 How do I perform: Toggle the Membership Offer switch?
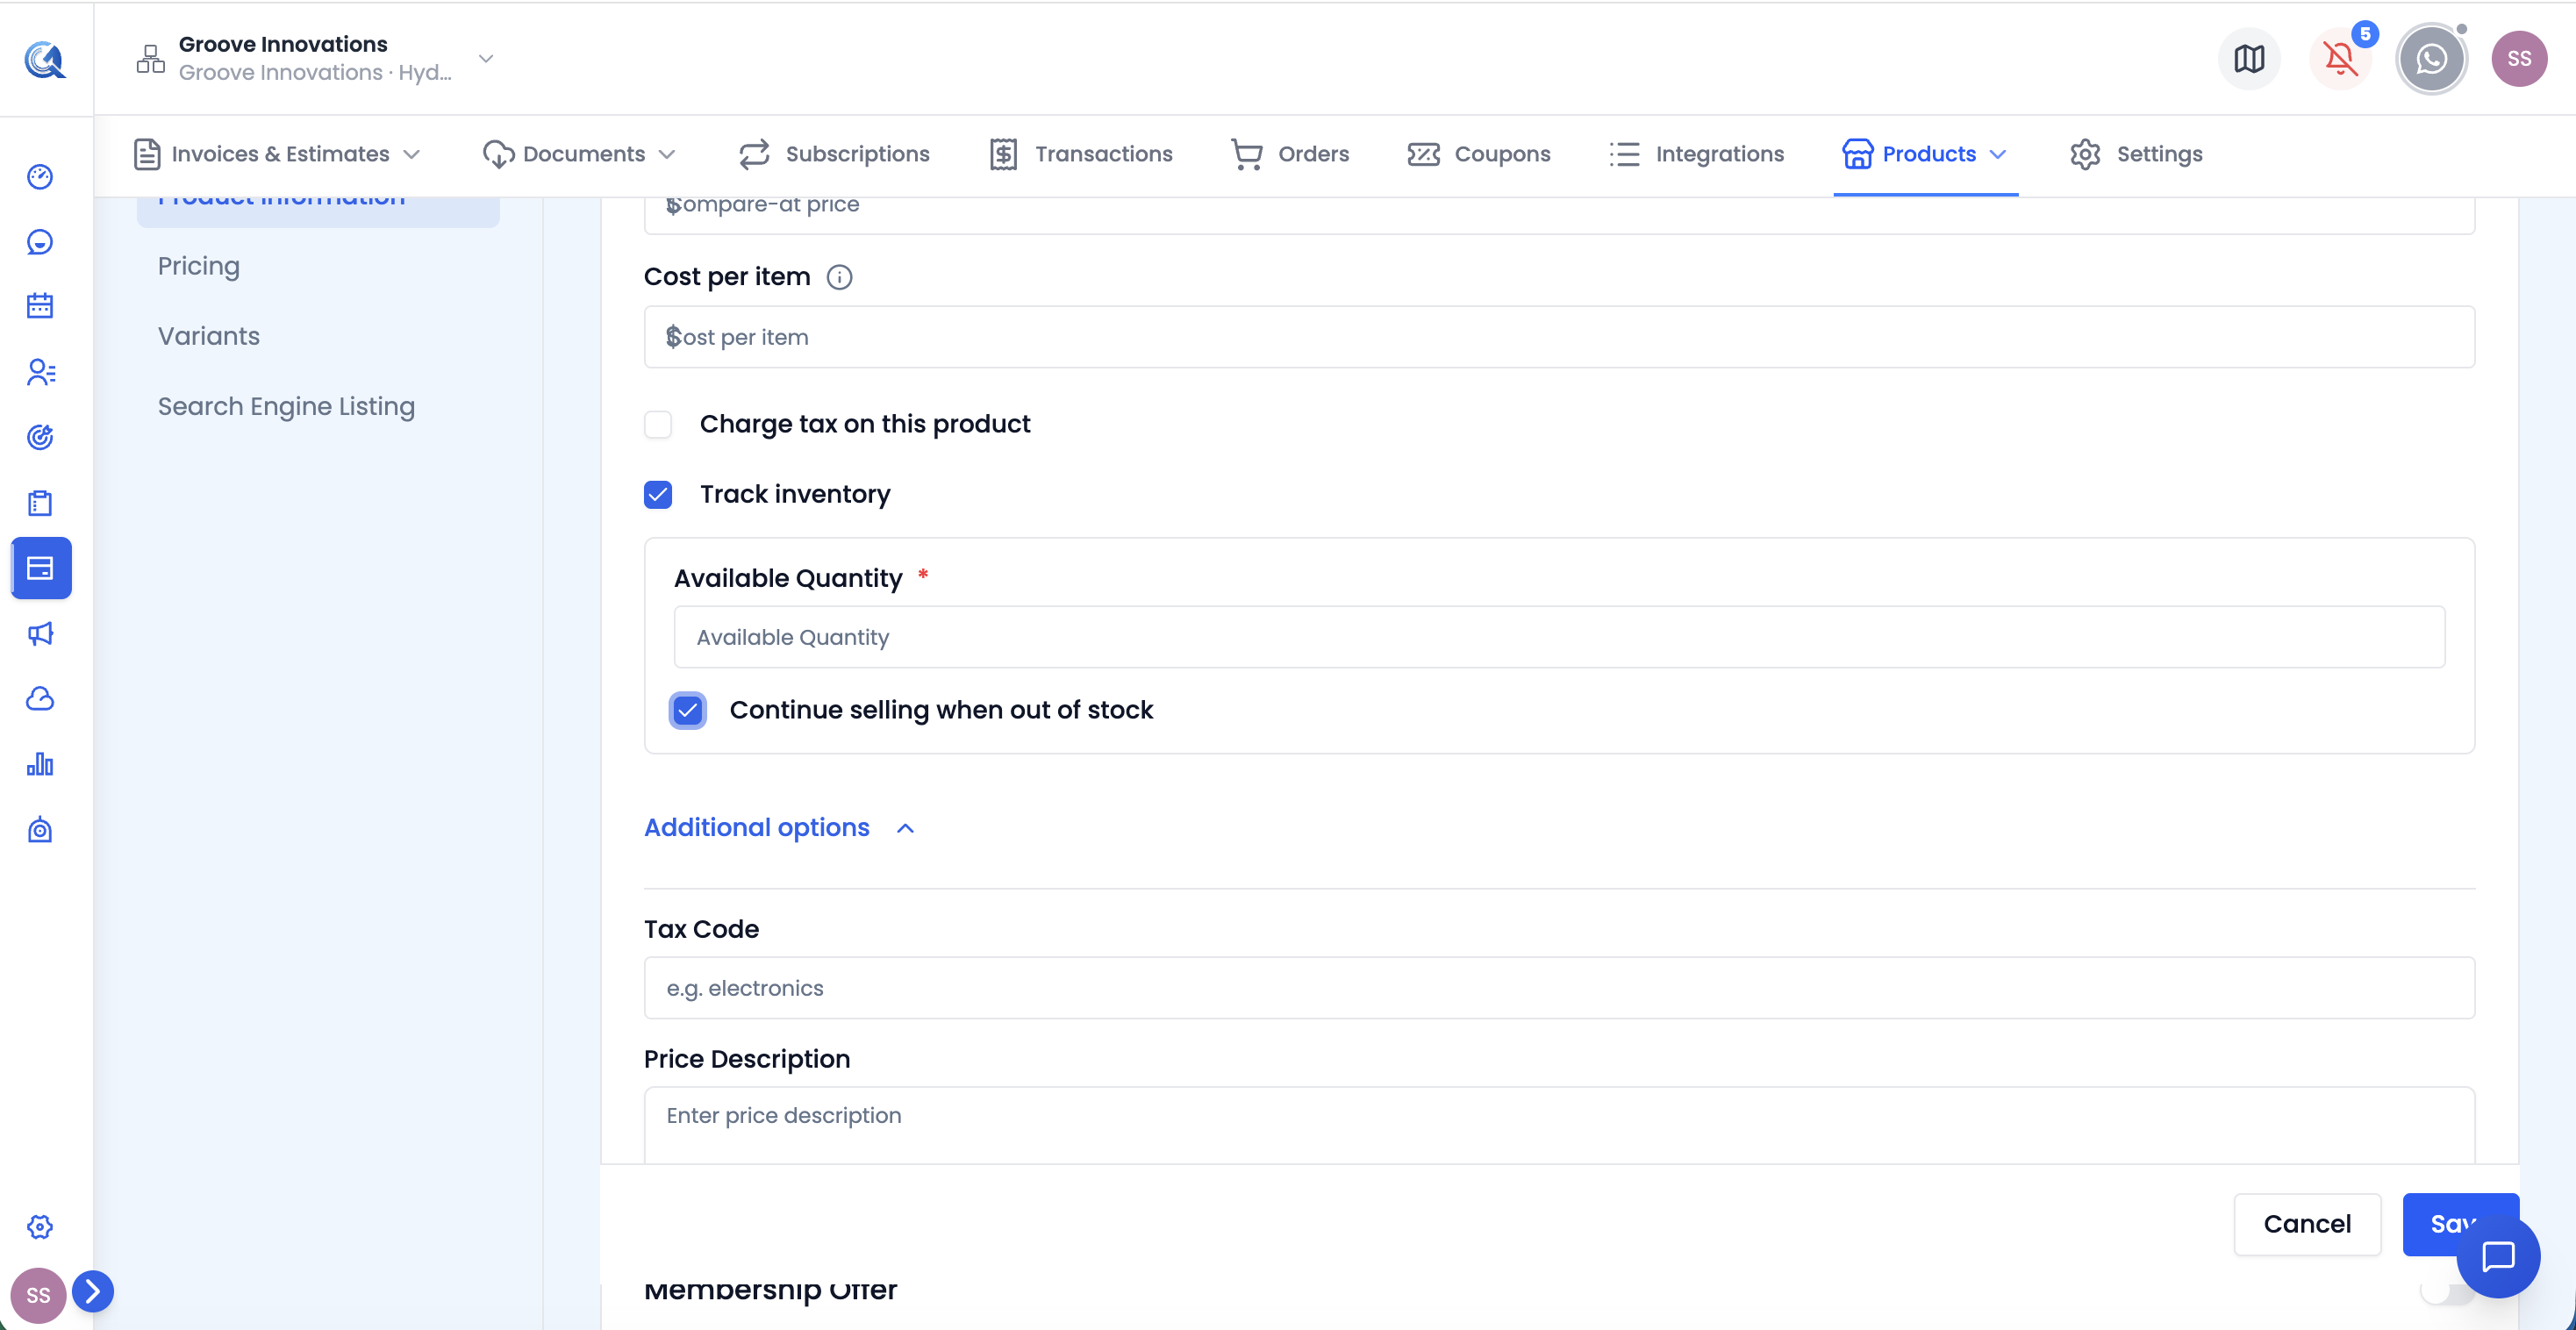(2446, 1291)
